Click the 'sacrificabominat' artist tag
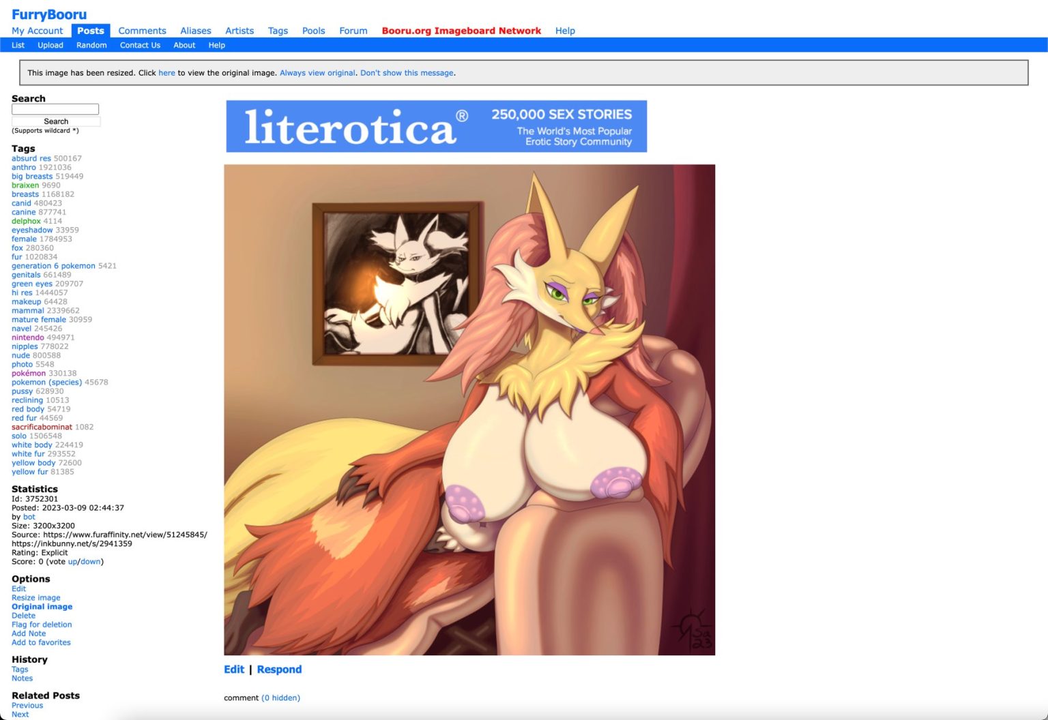Screen dimensions: 1048x720 (42, 427)
